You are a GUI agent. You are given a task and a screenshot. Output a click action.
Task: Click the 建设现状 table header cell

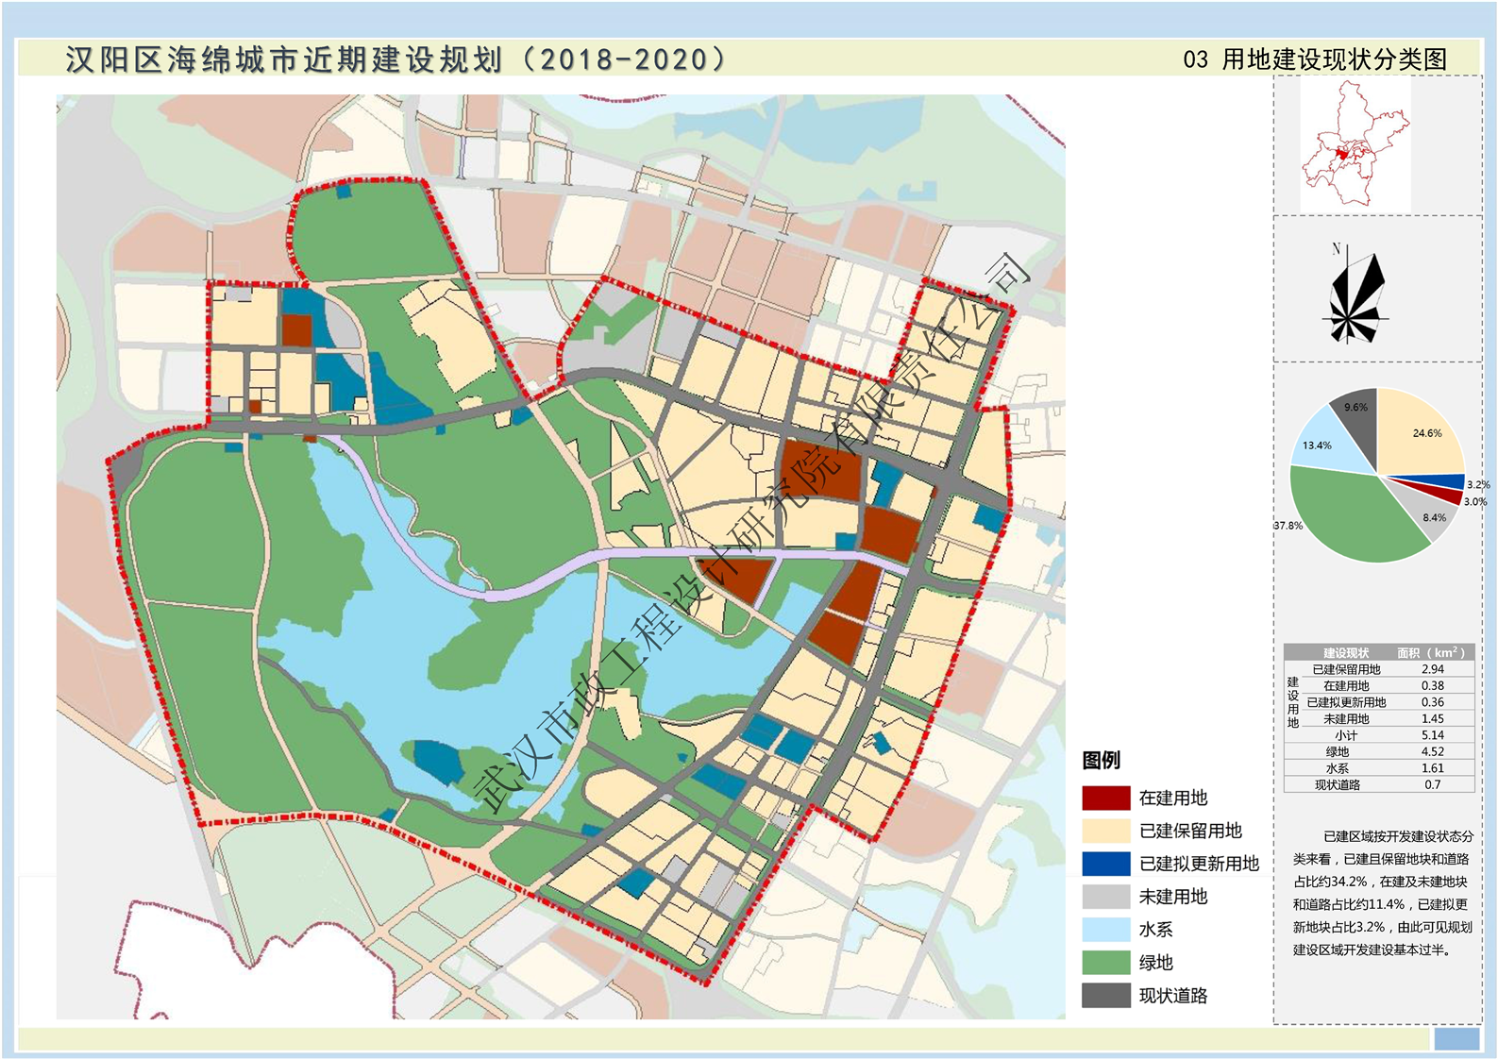pyautogui.click(x=1345, y=652)
